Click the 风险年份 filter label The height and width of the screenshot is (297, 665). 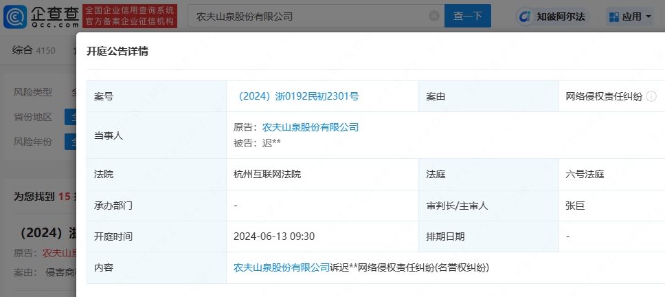(33, 142)
